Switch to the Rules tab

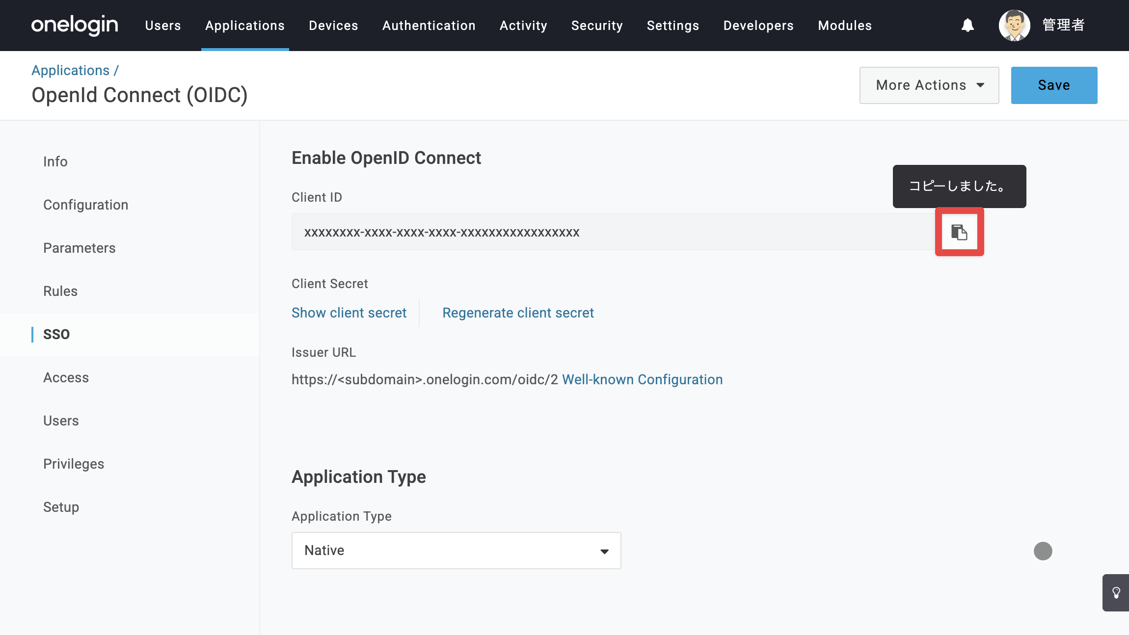point(60,291)
